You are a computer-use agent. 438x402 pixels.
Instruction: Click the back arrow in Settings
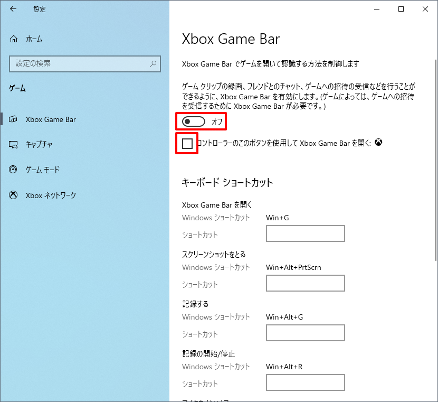coord(13,9)
